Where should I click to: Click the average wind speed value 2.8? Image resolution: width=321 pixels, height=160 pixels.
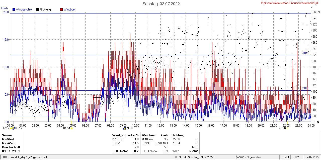point(137,147)
